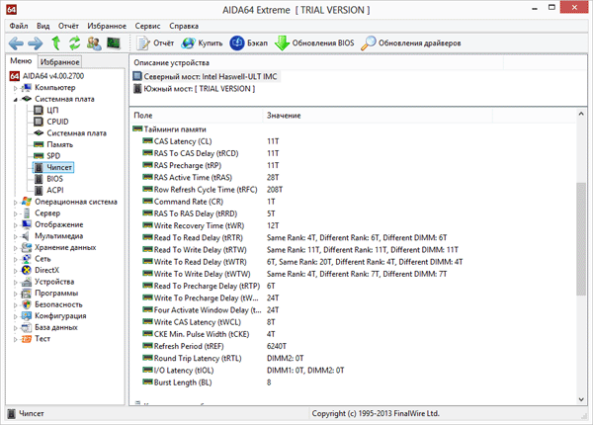Click the Тест benchmark icon
Image resolution: width=593 pixels, height=425 pixels.
(x=27, y=339)
